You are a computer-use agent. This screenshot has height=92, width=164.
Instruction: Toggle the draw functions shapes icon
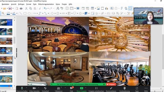pos(130,8)
